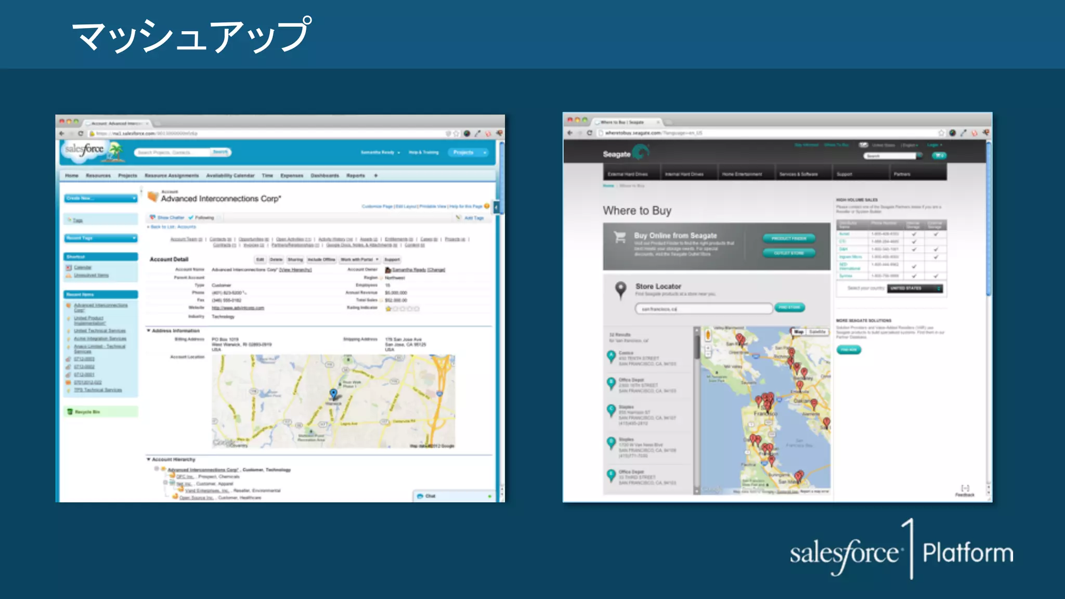Click the Show Chatter icon
This screenshot has height=599, width=1065.
tap(152, 217)
